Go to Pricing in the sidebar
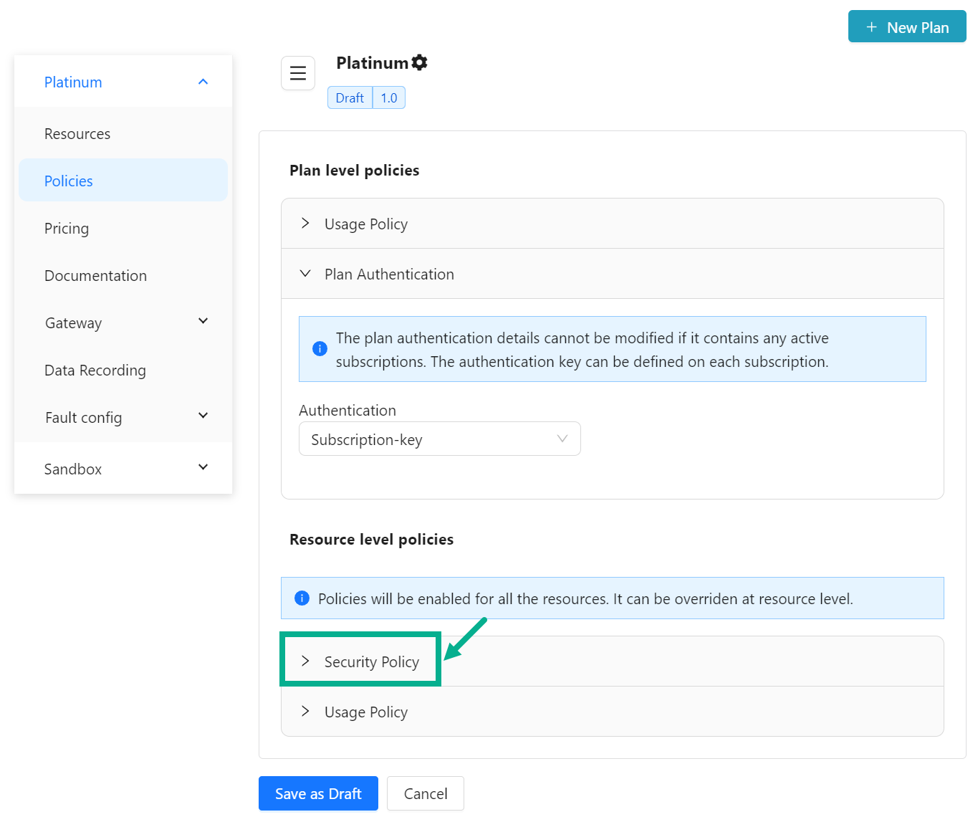This screenshot has width=978, height=822. pos(67,229)
